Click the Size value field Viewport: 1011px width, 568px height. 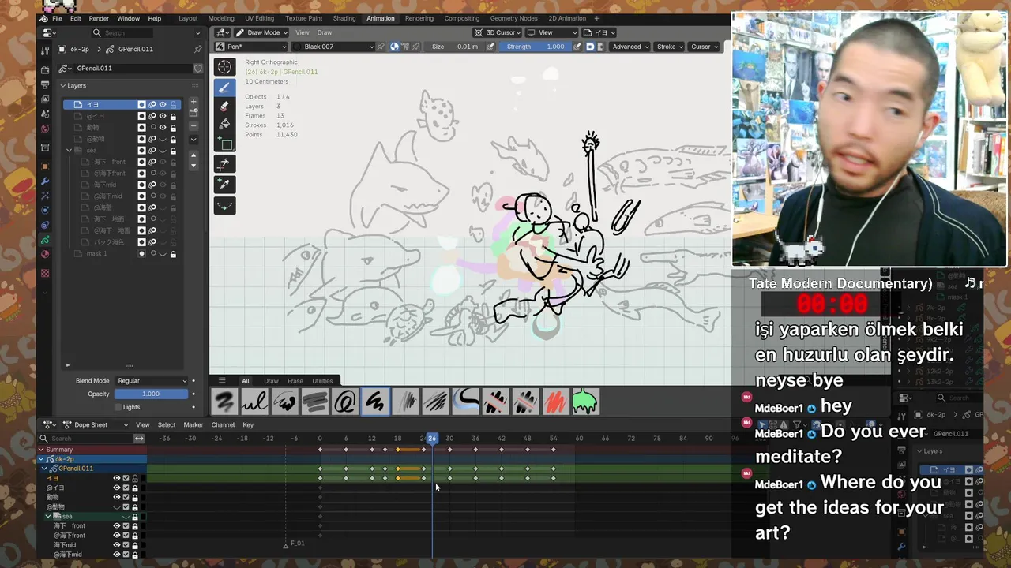tap(455, 47)
